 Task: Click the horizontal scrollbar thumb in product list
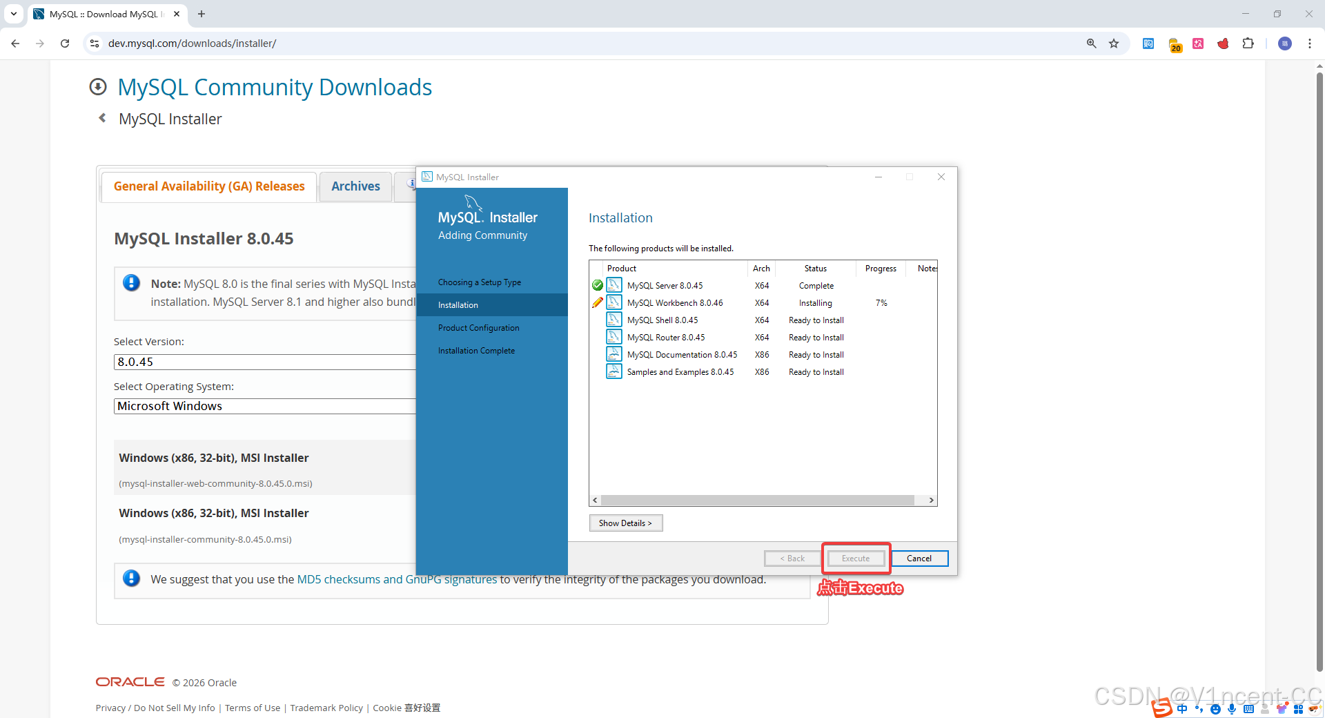(x=758, y=501)
